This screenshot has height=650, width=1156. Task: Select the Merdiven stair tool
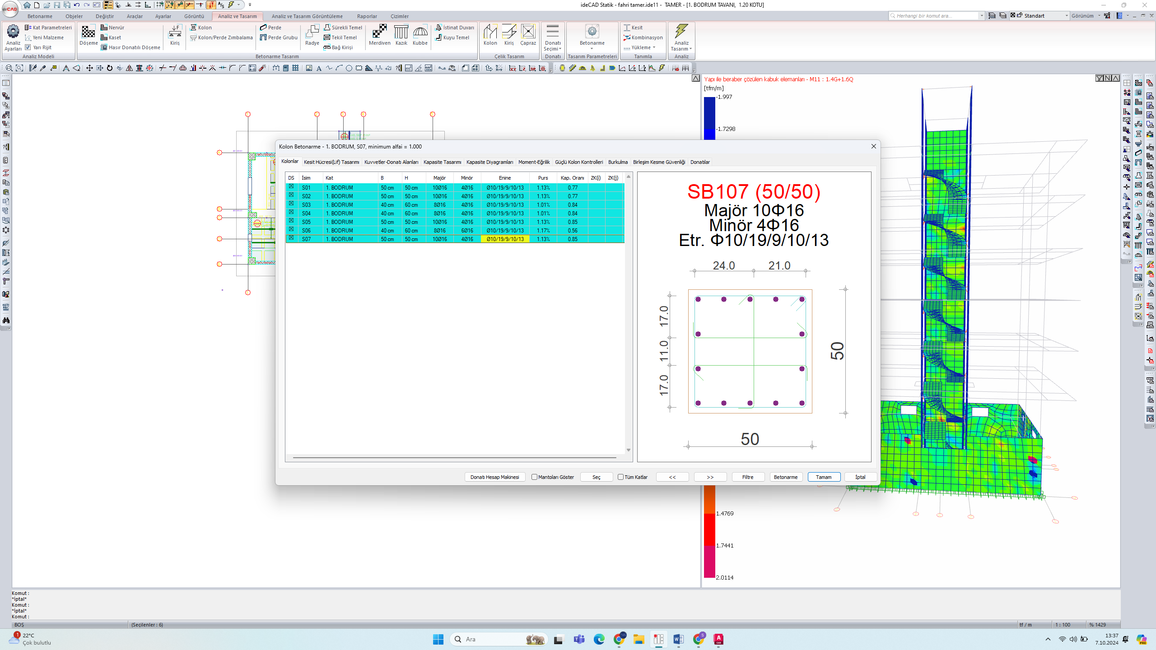point(379,35)
